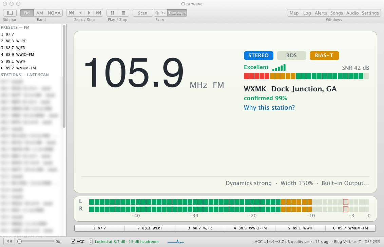Switch to FM band

[x=27, y=13]
